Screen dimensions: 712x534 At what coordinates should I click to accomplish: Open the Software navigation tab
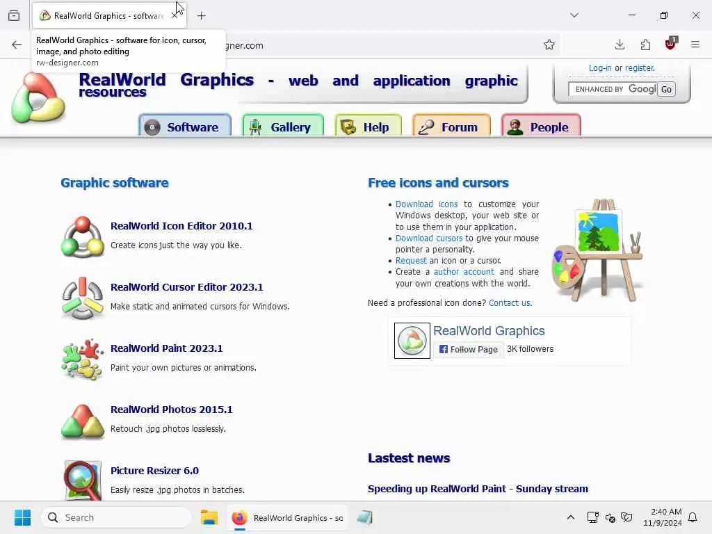pyautogui.click(x=185, y=125)
